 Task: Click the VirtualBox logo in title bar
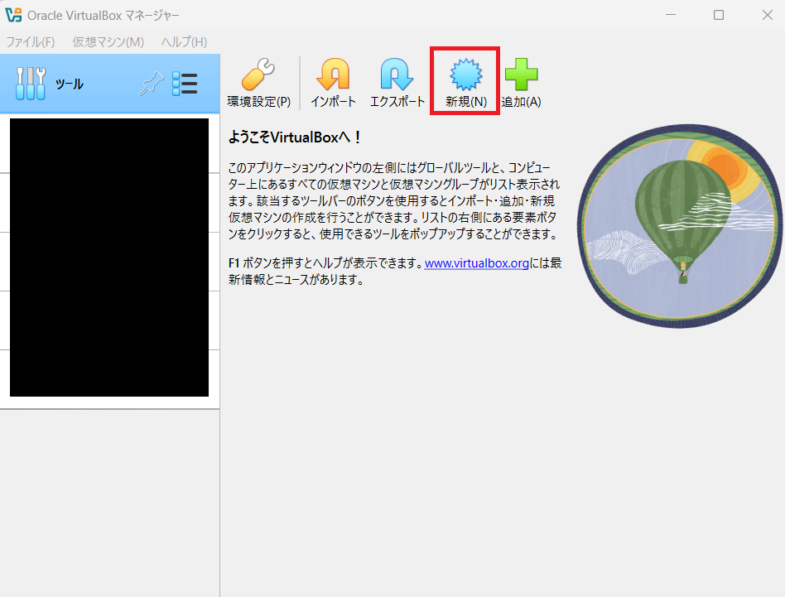pyautogui.click(x=13, y=15)
